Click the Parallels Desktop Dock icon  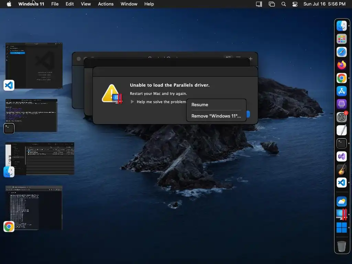(x=341, y=214)
